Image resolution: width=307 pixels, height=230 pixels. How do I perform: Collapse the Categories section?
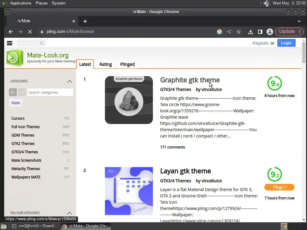(x=70, y=81)
